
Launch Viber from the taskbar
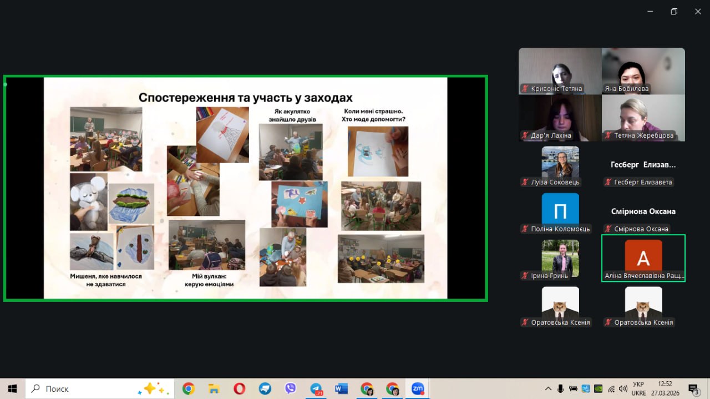291,388
